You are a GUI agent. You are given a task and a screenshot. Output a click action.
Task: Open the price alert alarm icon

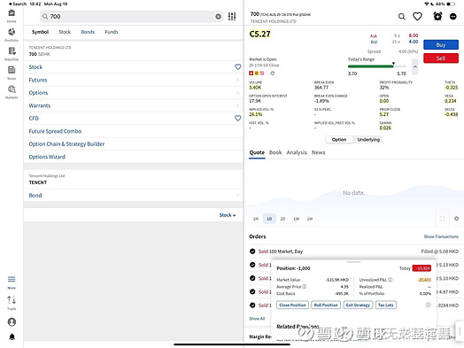click(437, 16)
